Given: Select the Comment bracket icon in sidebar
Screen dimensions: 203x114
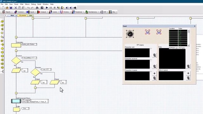Looking at the screenshot, I should pyautogui.click(x=2, y=71).
